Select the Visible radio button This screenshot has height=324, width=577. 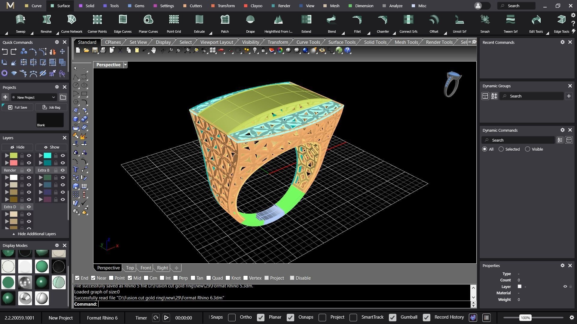click(527, 149)
